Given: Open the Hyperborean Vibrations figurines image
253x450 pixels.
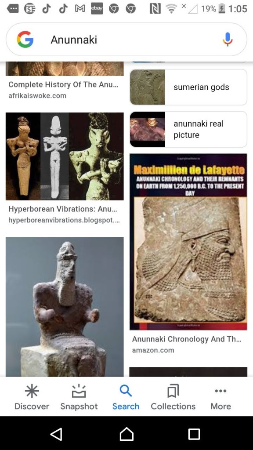Looking at the screenshot, I should [x=65, y=156].
